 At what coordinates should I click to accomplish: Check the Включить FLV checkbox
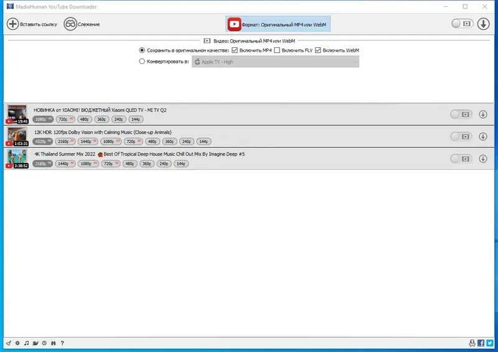pyautogui.click(x=277, y=50)
